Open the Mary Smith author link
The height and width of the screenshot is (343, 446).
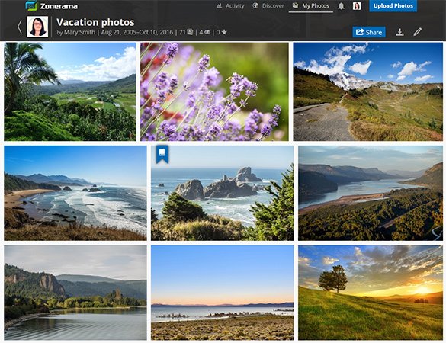[79, 32]
